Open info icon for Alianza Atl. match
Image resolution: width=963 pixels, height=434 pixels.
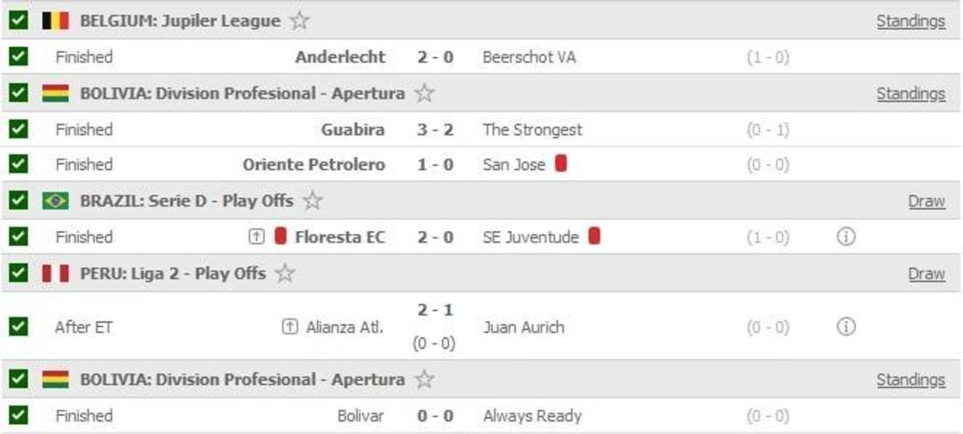tap(846, 326)
